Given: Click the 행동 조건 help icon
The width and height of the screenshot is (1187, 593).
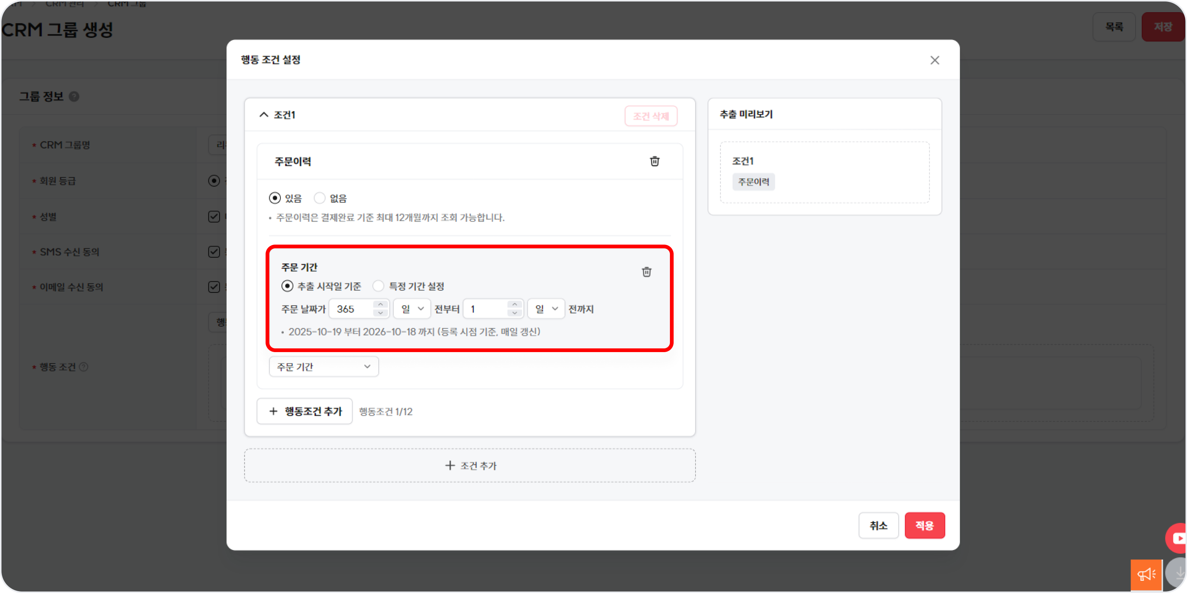Looking at the screenshot, I should tap(84, 367).
